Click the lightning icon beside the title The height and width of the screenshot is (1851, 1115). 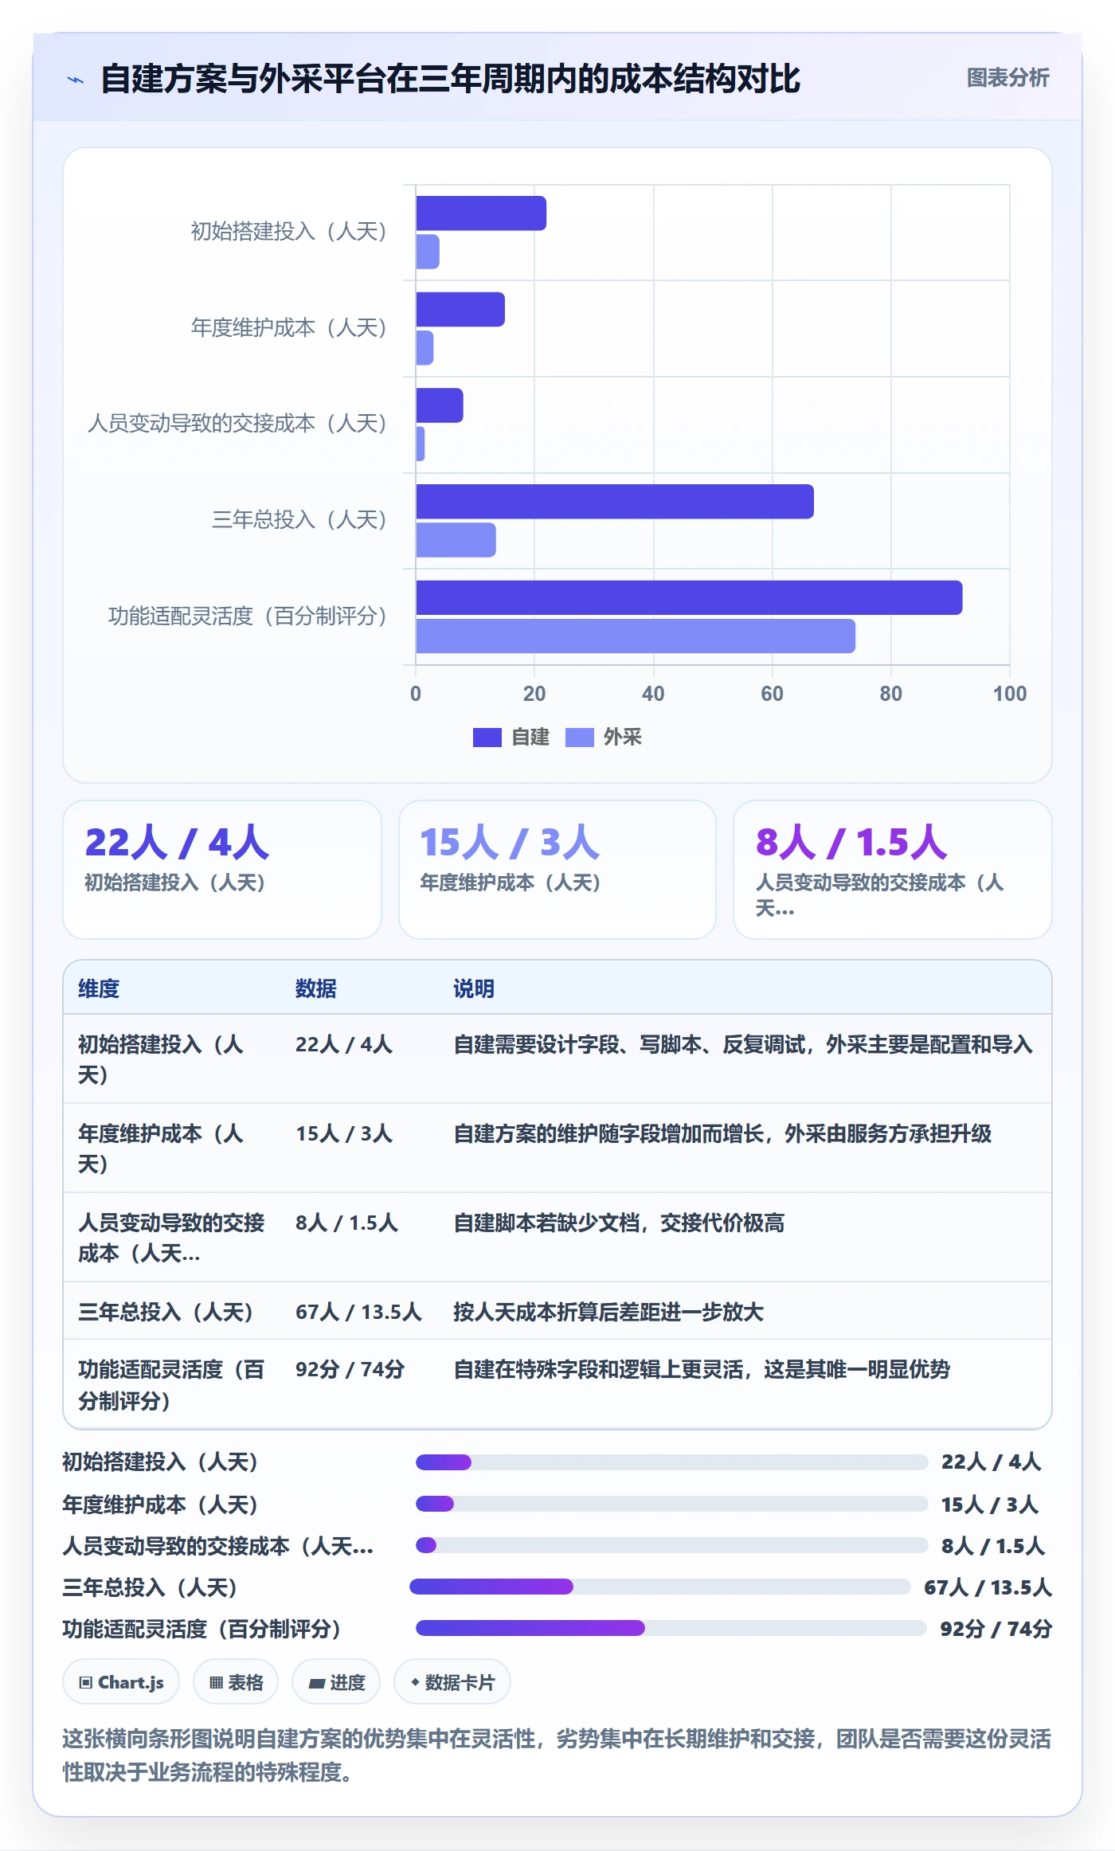tap(76, 80)
